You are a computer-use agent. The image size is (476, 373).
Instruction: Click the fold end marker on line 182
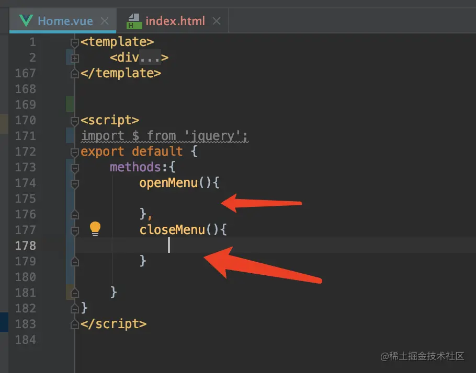[x=74, y=309]
